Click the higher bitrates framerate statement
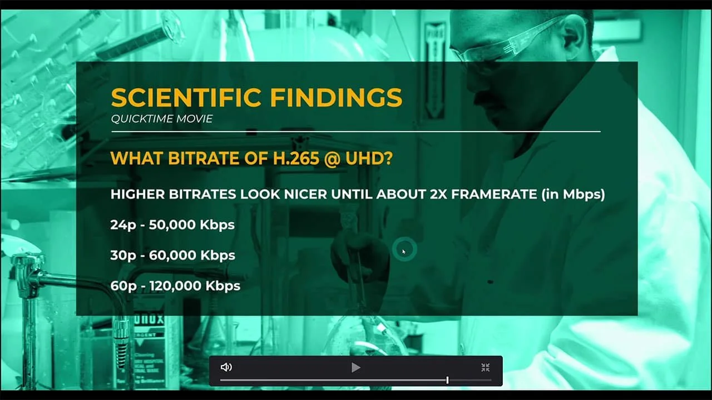 358,194
